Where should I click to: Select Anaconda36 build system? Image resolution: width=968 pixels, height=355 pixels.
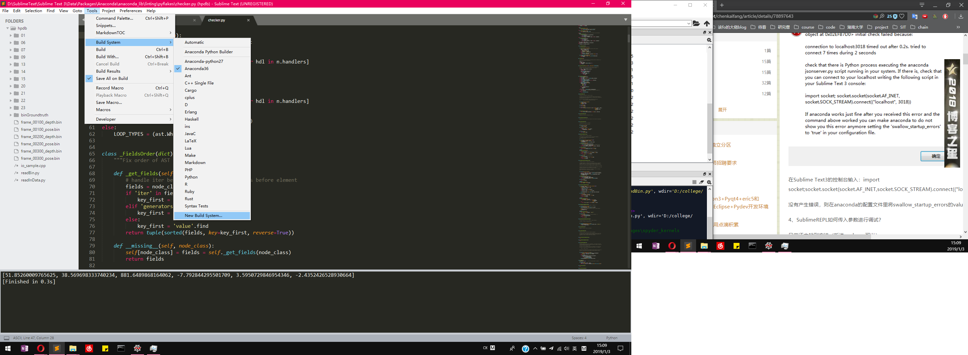212,69
